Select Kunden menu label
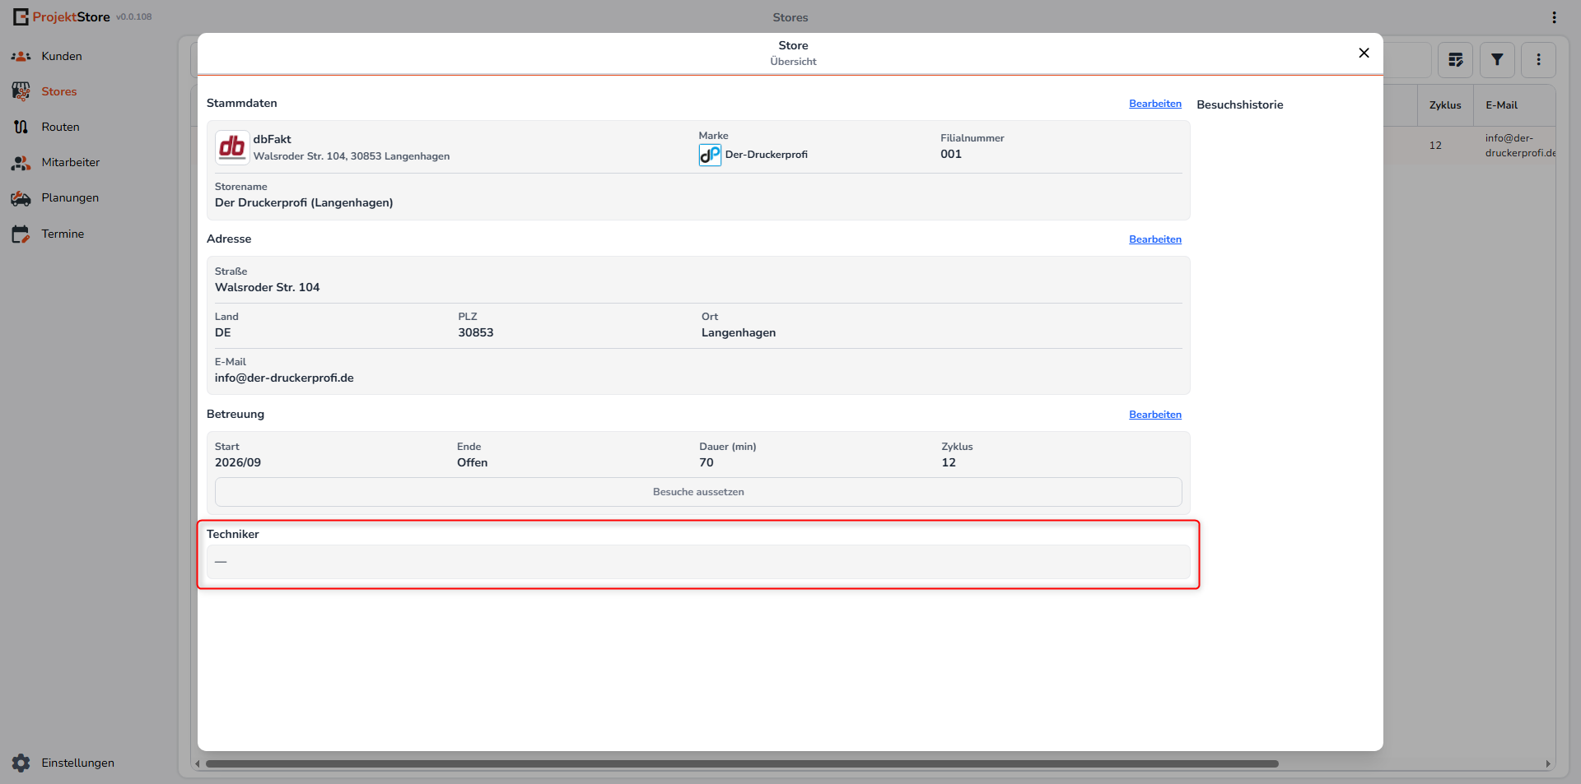 coord(62,56)
